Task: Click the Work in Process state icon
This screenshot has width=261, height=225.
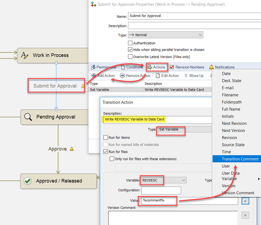Action: pos(25,56)
